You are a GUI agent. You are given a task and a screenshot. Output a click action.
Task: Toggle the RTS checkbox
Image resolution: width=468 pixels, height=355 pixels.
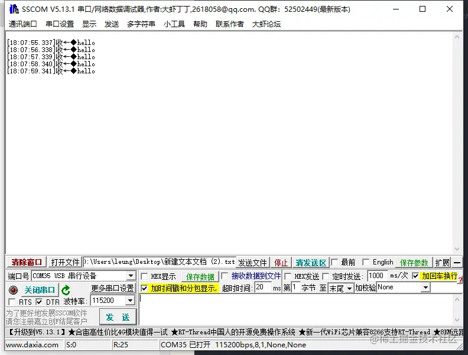(x=12, y=302)
